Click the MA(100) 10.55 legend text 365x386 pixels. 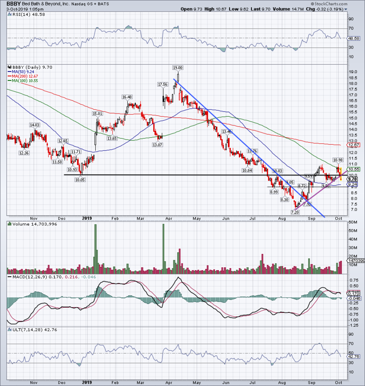[x=24, y=81]
